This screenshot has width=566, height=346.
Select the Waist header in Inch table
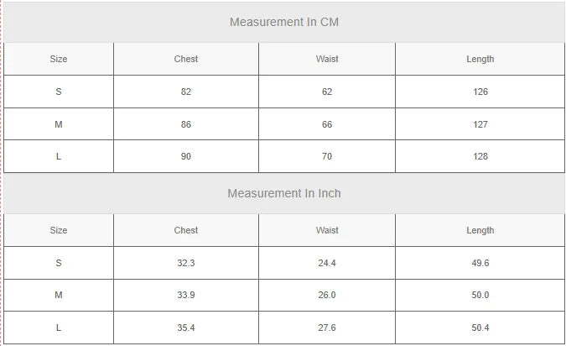[327, 230]
